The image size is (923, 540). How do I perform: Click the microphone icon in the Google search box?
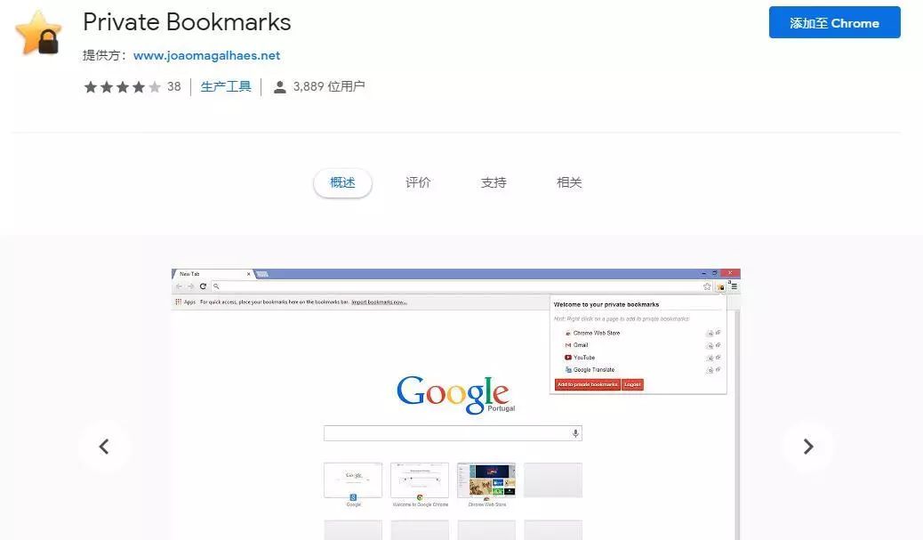pyautogui.click(x=575, y=433)
